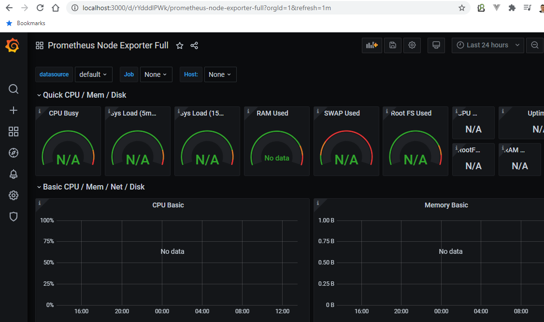This screenshot has width=544, height=322.
Task: Open dashboard settings gear in top toolbar
Action: [412, 45]
